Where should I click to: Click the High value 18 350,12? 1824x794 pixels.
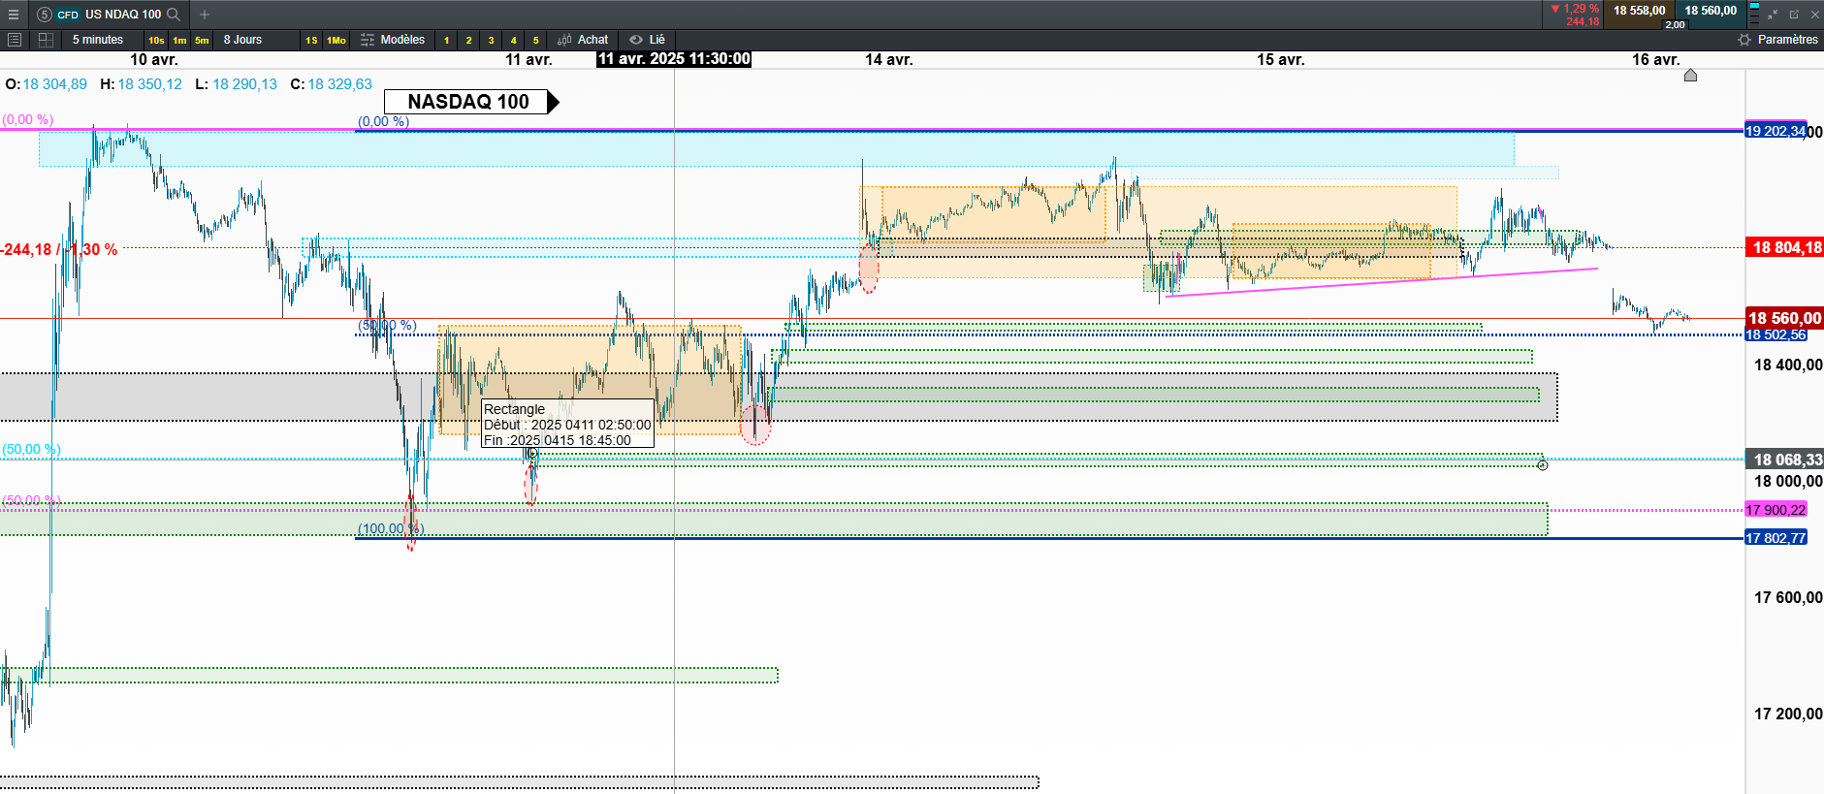150,84
